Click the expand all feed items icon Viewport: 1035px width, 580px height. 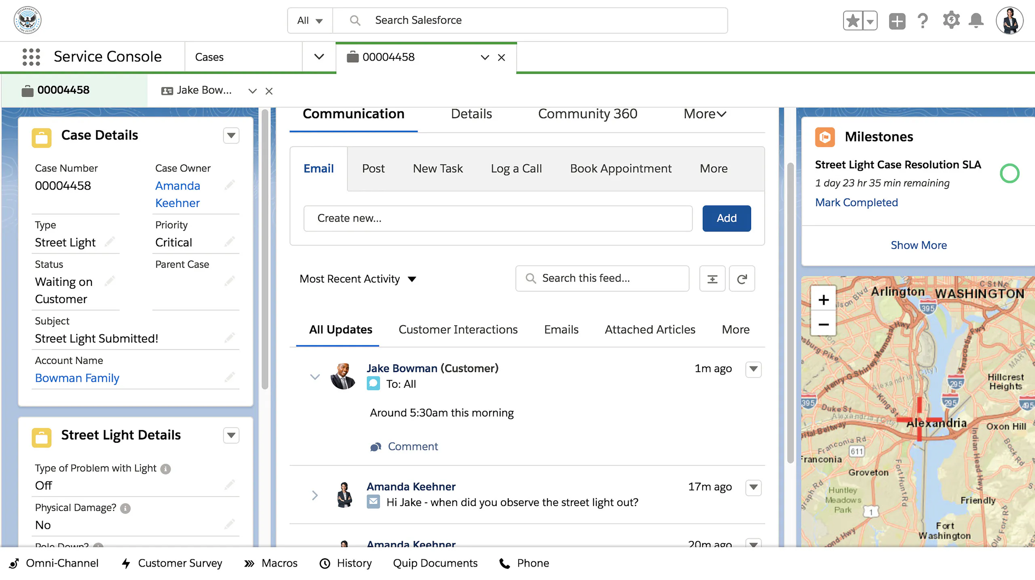pos(712,279)
